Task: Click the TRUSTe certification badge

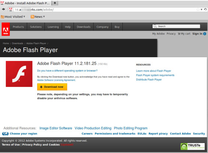Action: click(x=193, y=146)
